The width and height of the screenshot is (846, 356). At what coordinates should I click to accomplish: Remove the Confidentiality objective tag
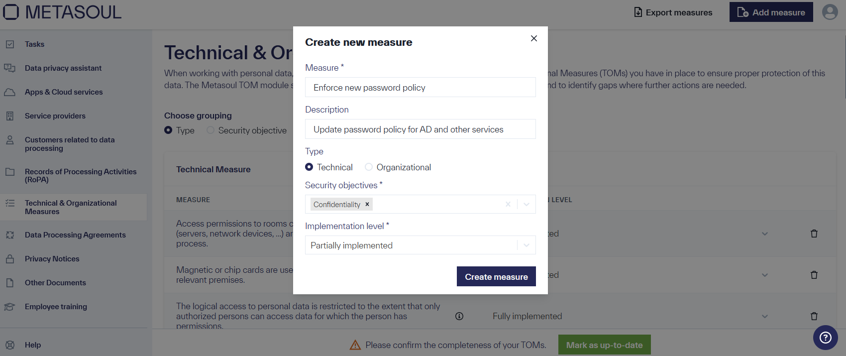(x=367, y=204)
